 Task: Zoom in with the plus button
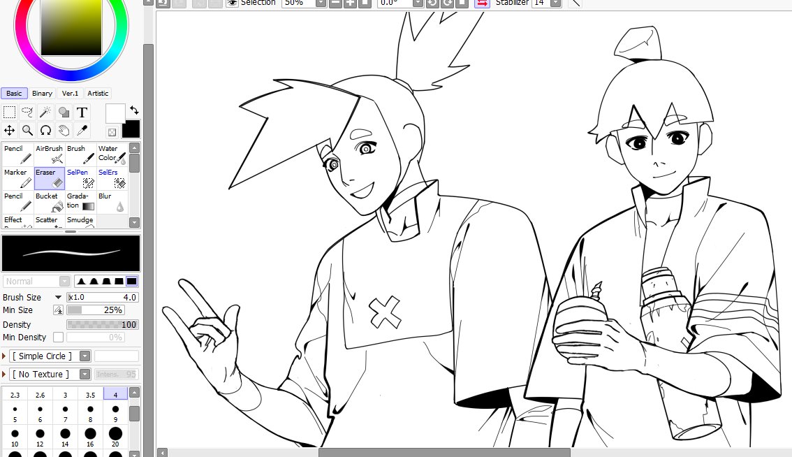tap(350, 3)
